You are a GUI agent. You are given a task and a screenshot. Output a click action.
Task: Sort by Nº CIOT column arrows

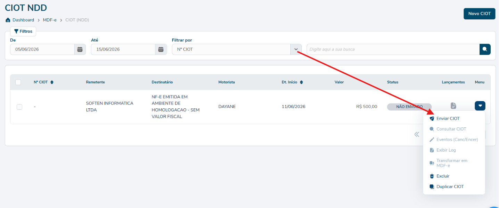click(x=52, y=82)
